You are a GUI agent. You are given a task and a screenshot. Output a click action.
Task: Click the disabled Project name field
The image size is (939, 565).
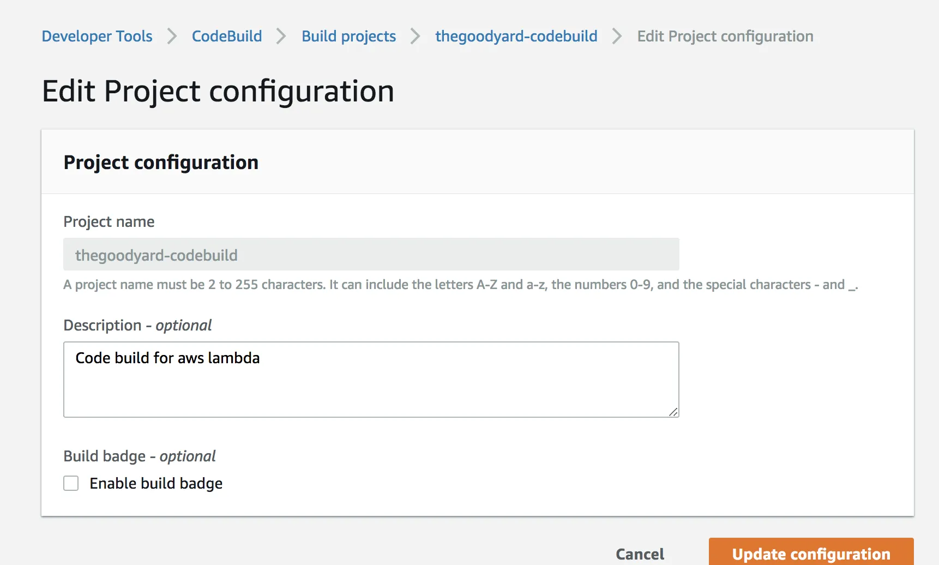coord(371,255)
